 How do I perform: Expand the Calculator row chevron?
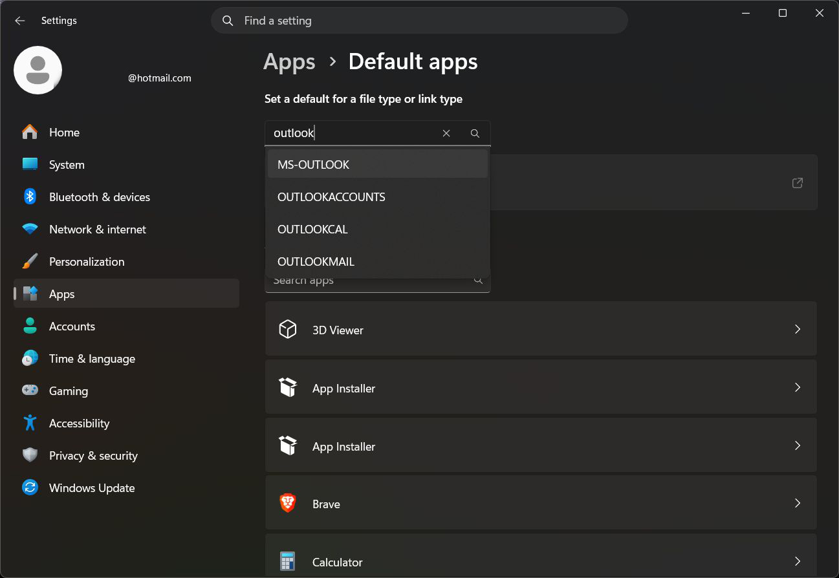point(798,561)
